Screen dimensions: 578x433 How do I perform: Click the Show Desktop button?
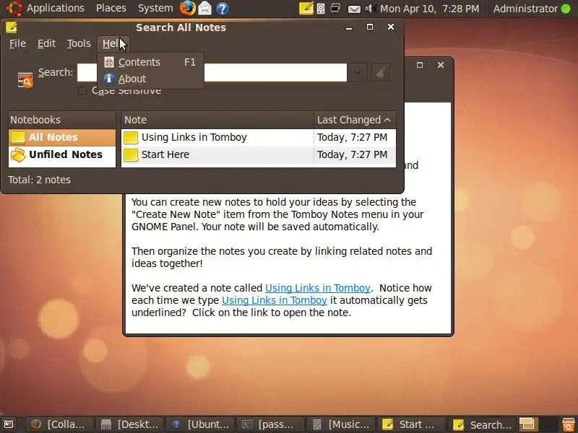coord(9,424)
